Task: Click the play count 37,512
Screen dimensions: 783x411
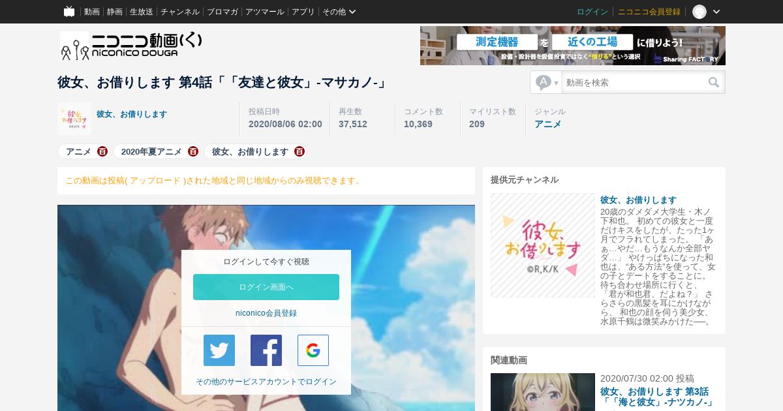Action: [353, 124]
